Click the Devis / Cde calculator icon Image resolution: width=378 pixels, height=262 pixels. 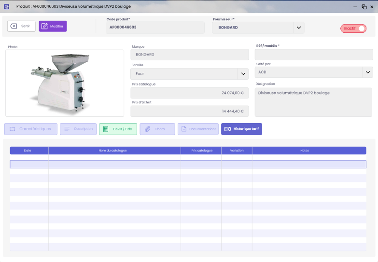(x=106, y=129)
